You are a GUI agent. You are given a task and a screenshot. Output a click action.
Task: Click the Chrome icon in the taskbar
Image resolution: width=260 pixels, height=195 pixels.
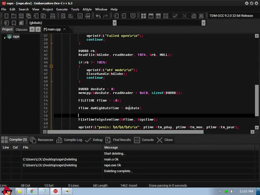[32, 191]
